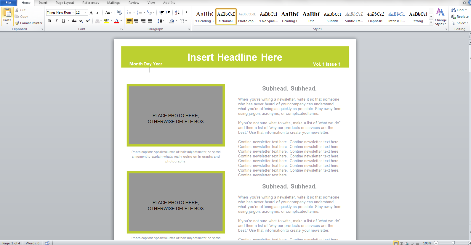Toggle Align Text Left
The width and height of the screenshot is (471, 245).
129,21
